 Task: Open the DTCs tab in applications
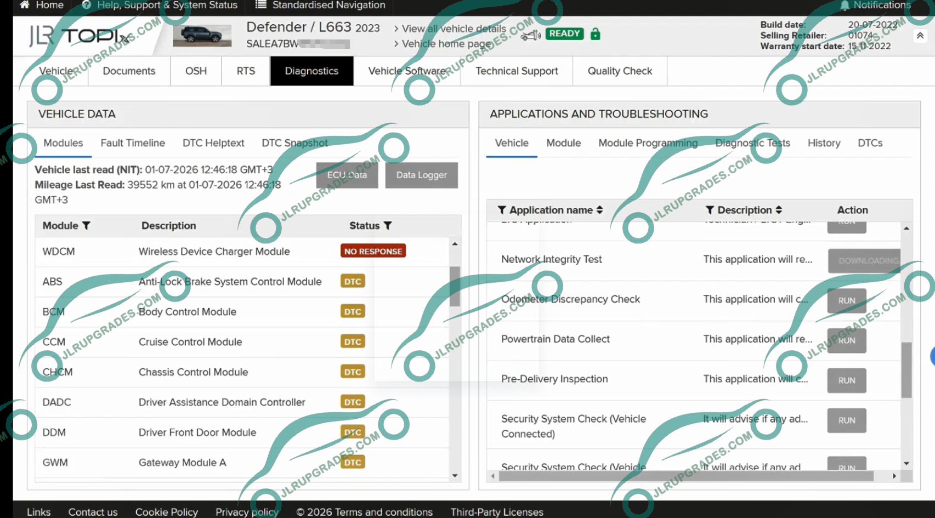point(870,143)
